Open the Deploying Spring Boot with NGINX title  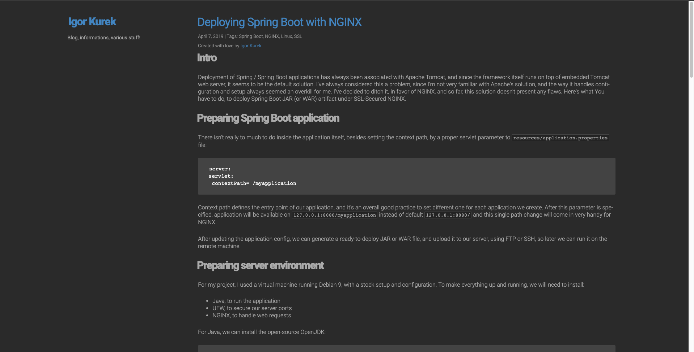[x=279, y=22]
